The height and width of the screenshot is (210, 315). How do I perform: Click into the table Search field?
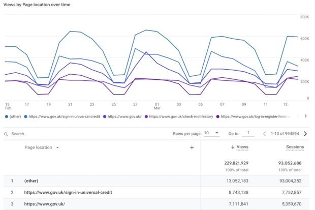coord(51,134)
